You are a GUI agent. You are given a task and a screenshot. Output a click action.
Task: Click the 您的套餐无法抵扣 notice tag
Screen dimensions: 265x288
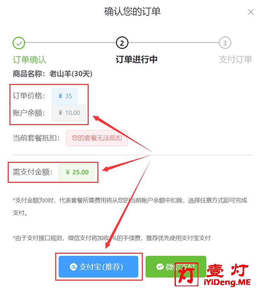[x=97, y=138]
